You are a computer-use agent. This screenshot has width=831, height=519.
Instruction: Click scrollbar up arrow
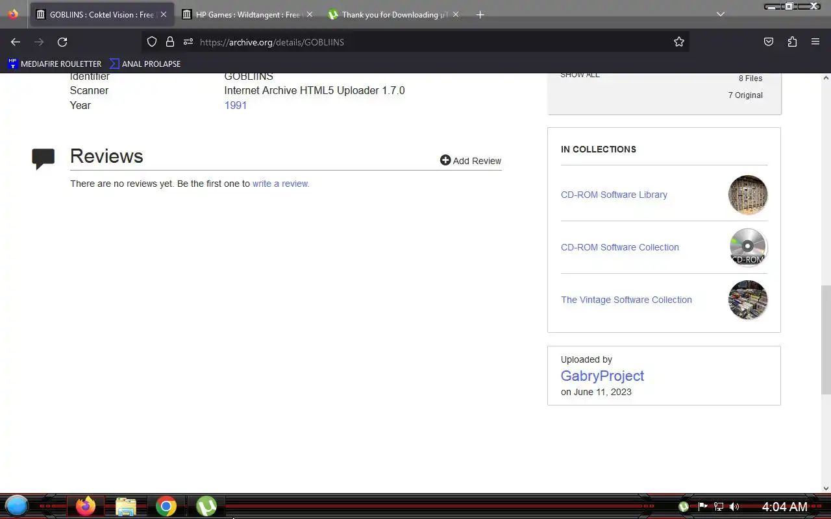[x=826, y=78]
